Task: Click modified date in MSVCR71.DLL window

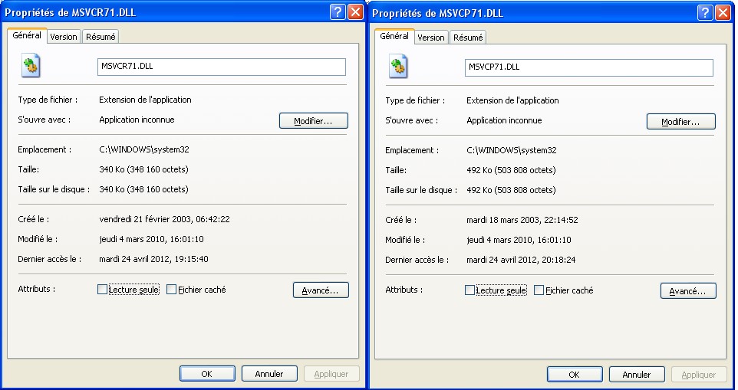Action: [151, 239]
